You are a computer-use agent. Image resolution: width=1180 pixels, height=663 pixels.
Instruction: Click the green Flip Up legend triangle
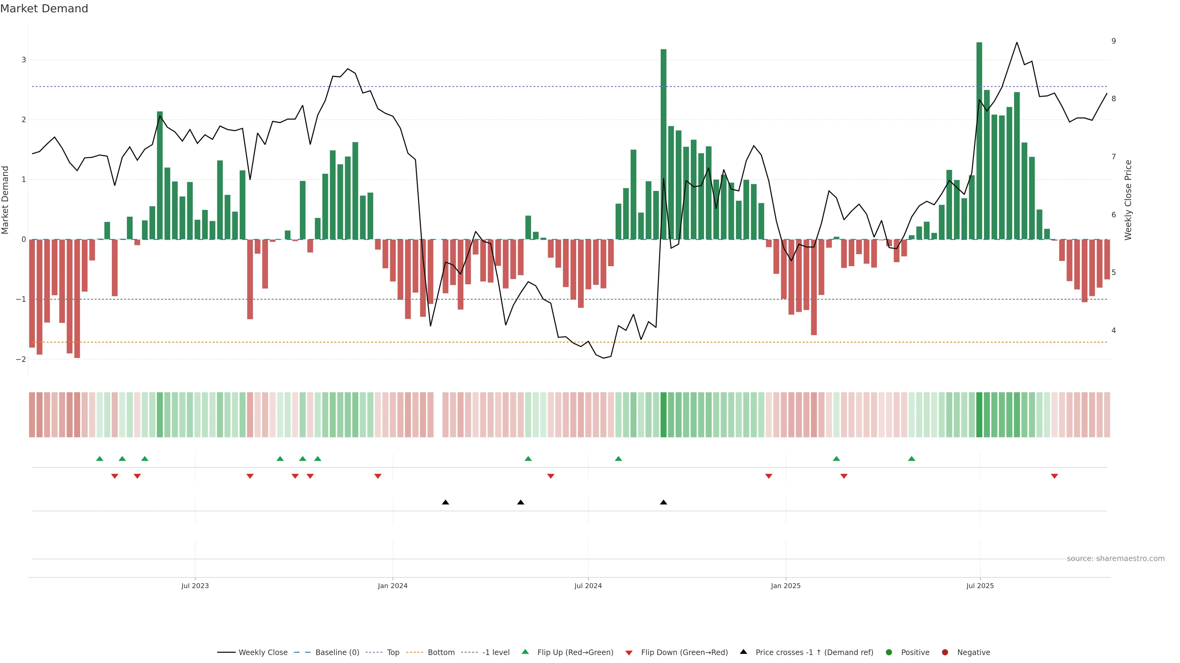(525, 652)
